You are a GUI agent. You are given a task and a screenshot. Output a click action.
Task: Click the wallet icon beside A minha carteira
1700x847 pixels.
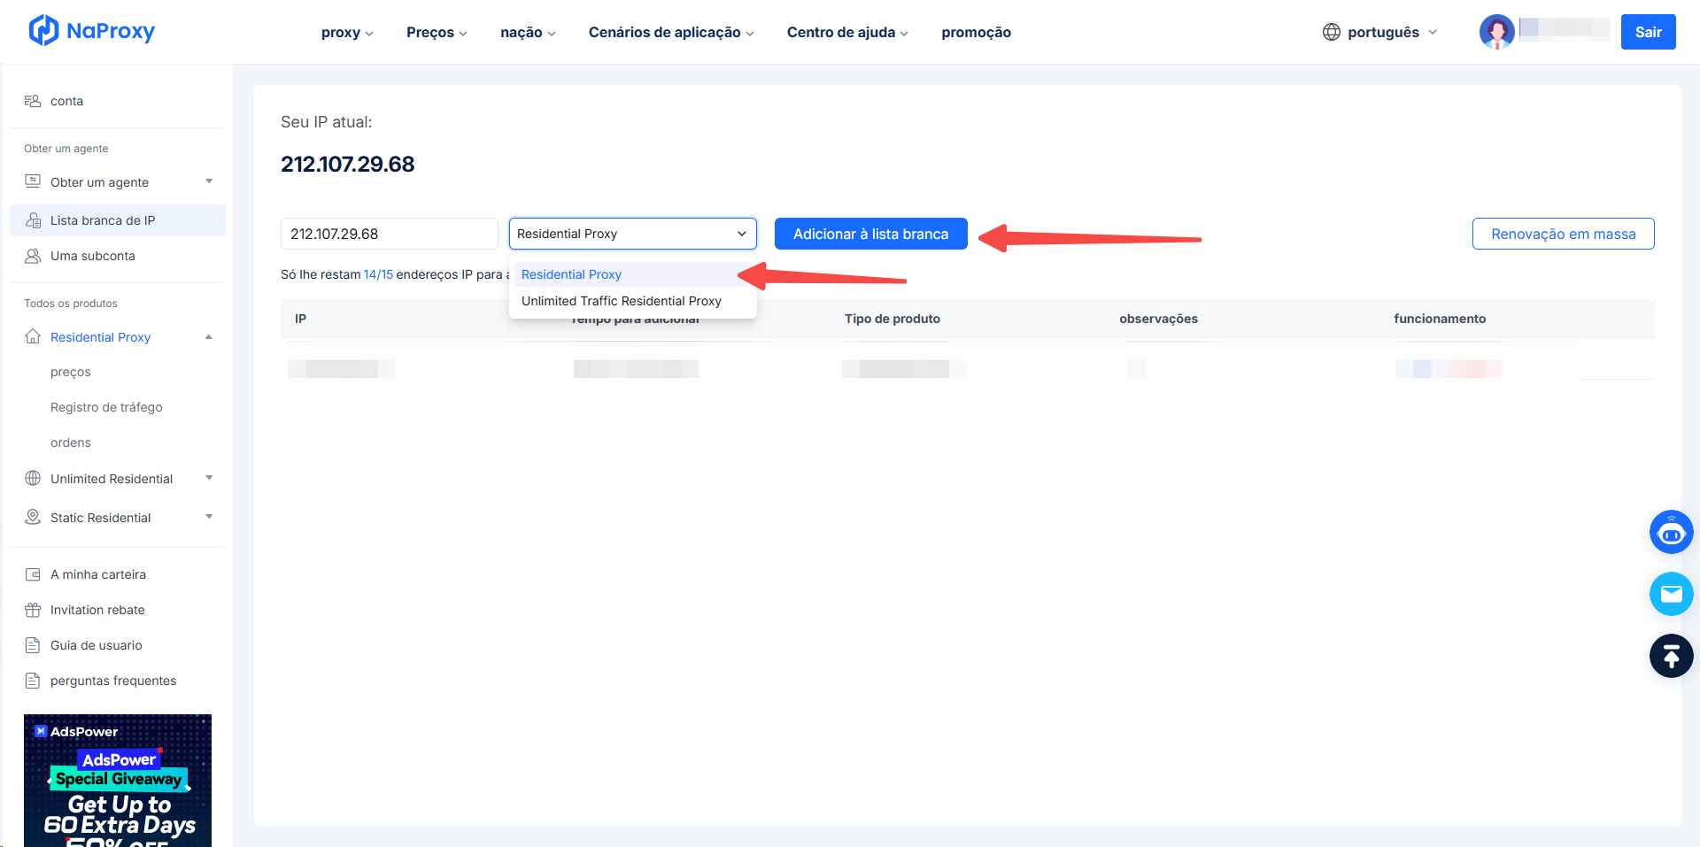(x=33, y=574)
